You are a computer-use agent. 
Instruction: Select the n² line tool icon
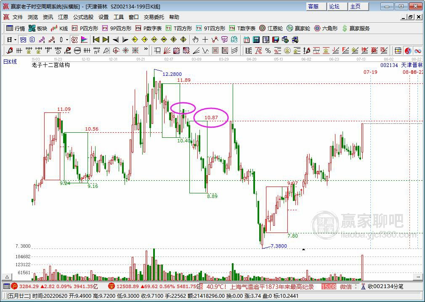click(x=96, y=51)
